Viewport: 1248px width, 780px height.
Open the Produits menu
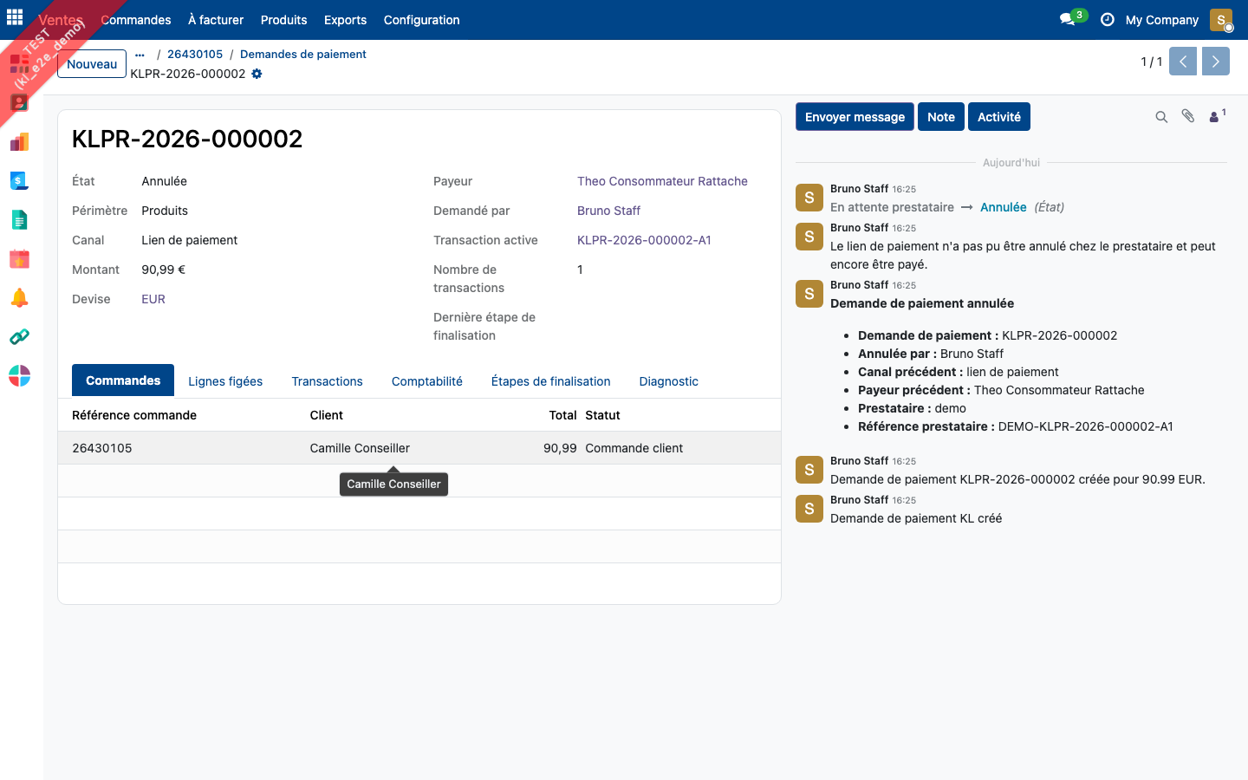[283, 20]
